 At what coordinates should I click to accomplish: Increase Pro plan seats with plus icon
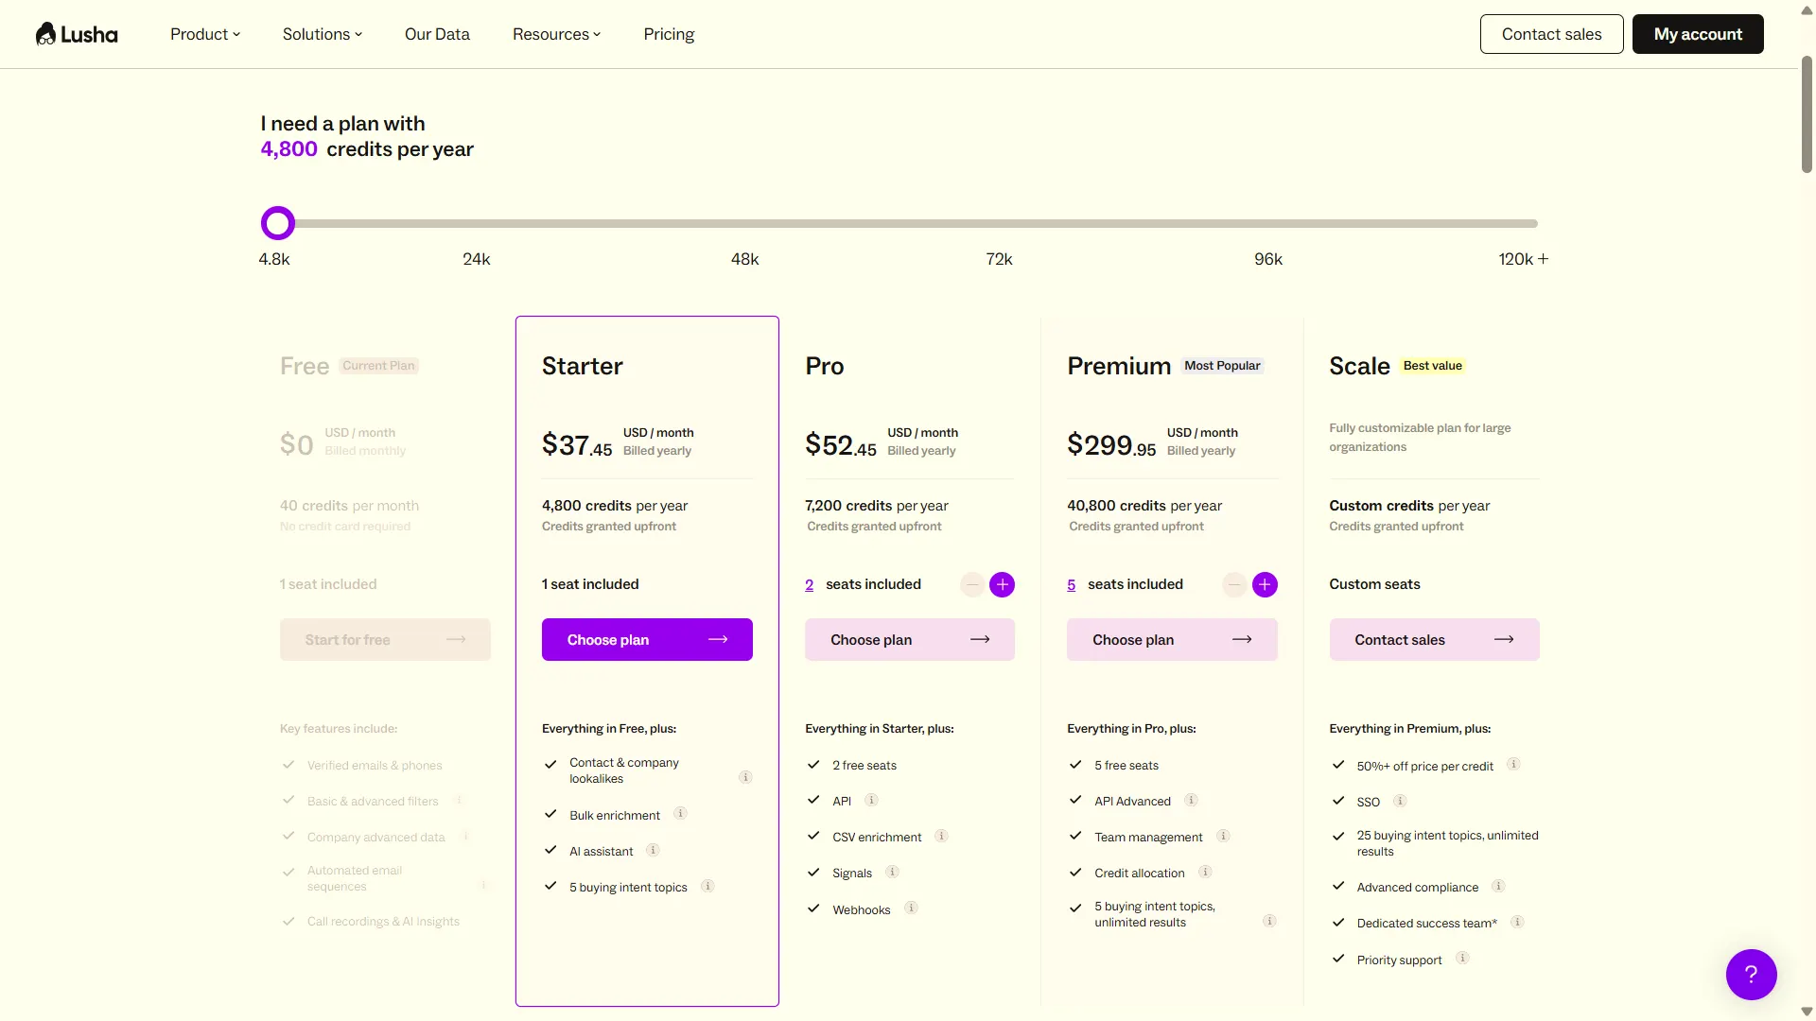tap(1002, 585)
